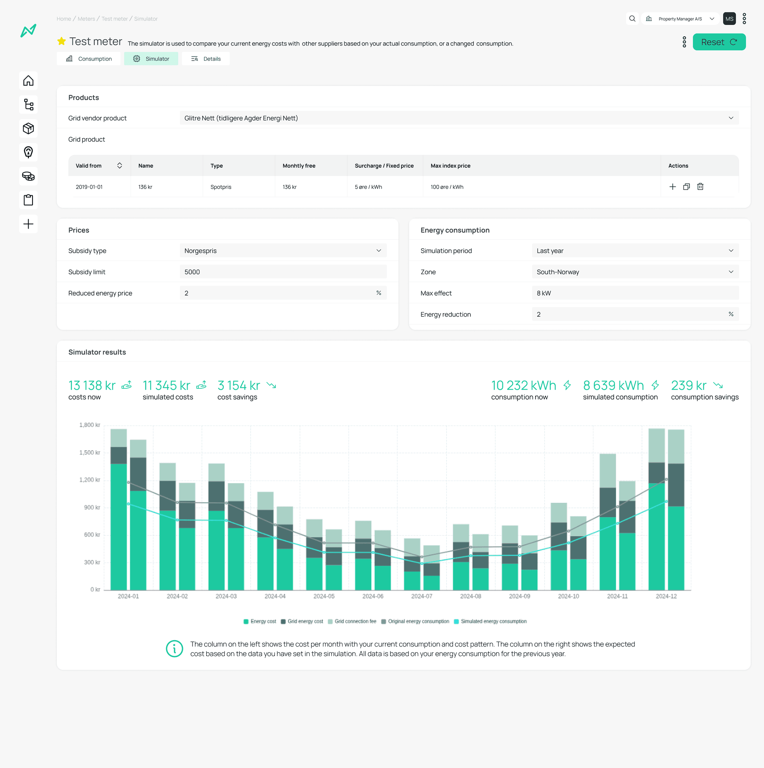Toggle Energy cost legend series
This screenshot has width=764, height=768.
[260, 621]
